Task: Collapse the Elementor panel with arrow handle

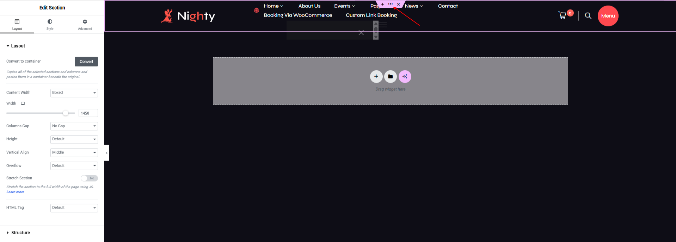Action: tap(107, 153)
